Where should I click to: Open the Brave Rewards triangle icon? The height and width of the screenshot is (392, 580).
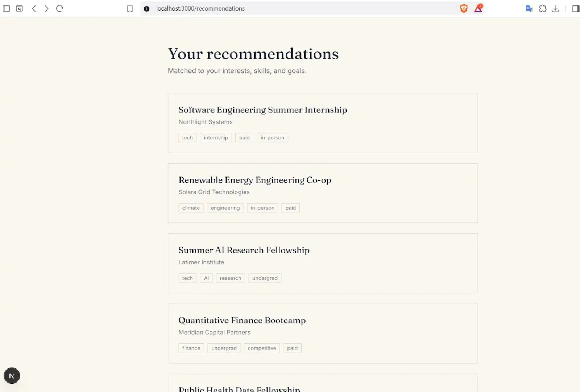coord(478,8)
